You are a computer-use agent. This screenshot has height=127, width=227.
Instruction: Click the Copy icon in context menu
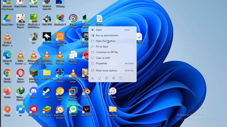coord(100,78)
